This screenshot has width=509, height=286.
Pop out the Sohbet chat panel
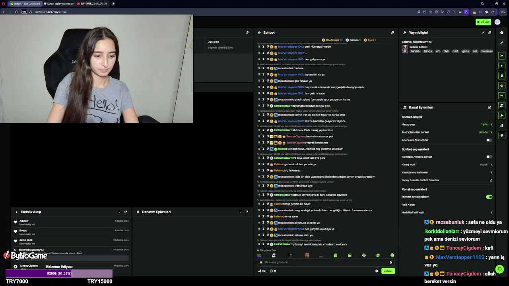pos(392,33)
